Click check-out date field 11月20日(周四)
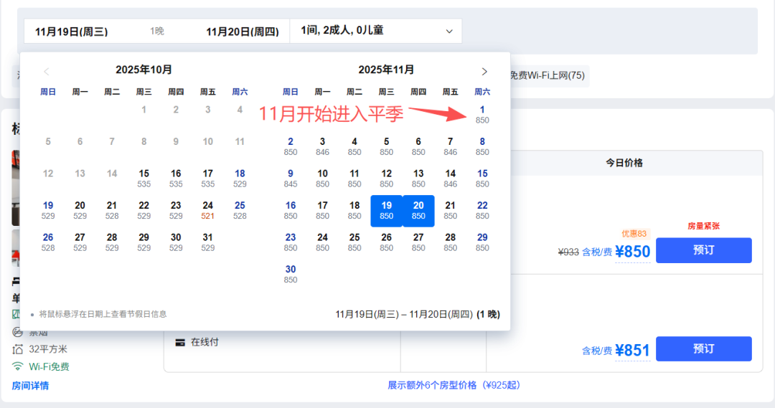Screen dimensions: 775x408 click(243, 32)
